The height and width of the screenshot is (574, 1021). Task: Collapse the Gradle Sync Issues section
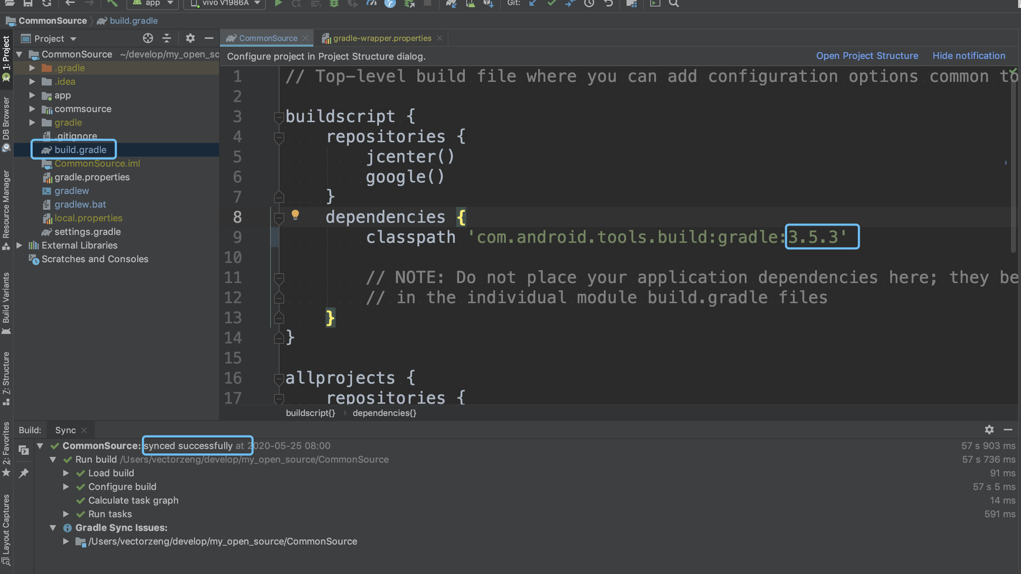[54, 528]
